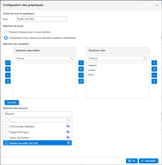Uncheck 'Nombre de profils *ALLOBJ' measure

click(7, 143)
